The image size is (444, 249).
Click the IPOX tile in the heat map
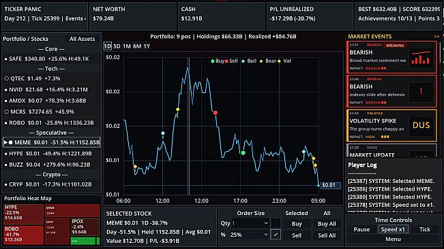(x=85, y=227)
